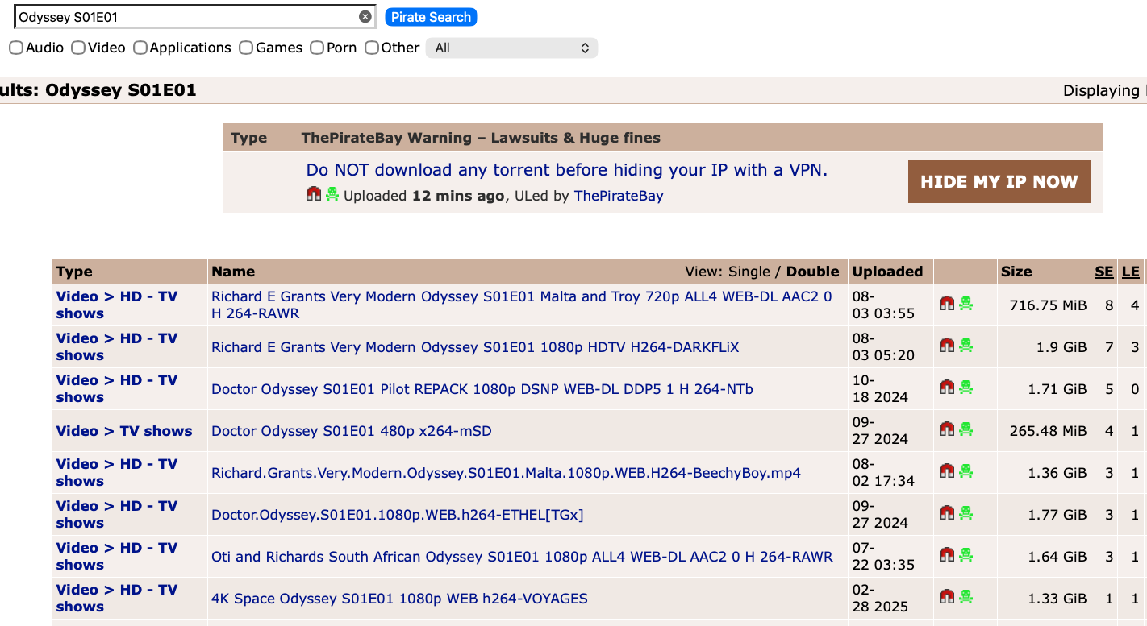Sort results by SE column

click(x=1104, y=272)
